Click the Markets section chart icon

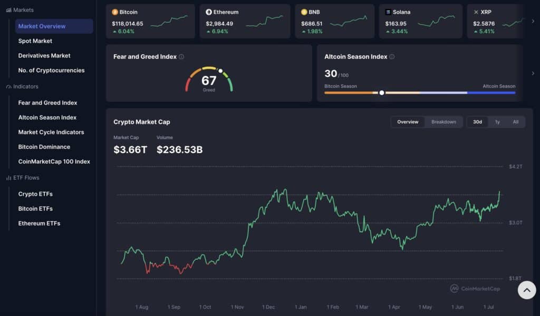(x=8, y=11)
